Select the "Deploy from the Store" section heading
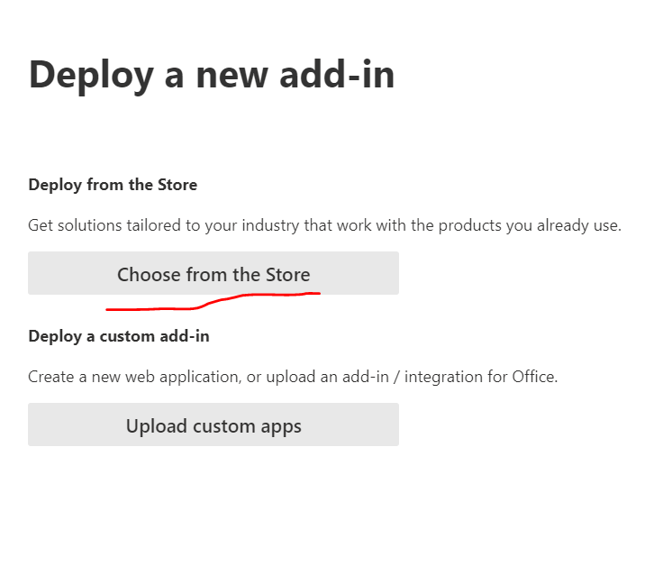This screenshot has height=566, width=645. pos(113,185)
